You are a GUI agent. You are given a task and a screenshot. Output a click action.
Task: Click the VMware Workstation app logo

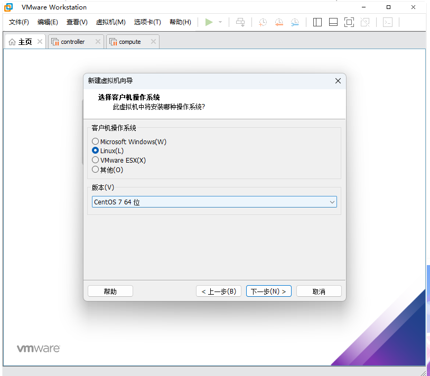[8, 7]
